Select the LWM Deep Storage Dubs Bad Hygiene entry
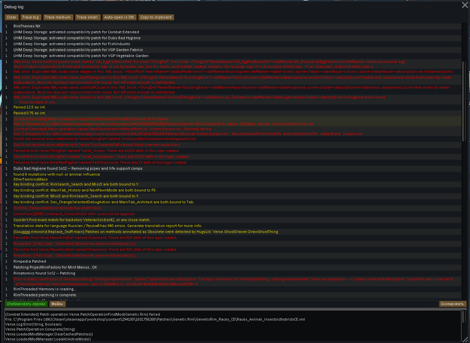 click(233, 38)
